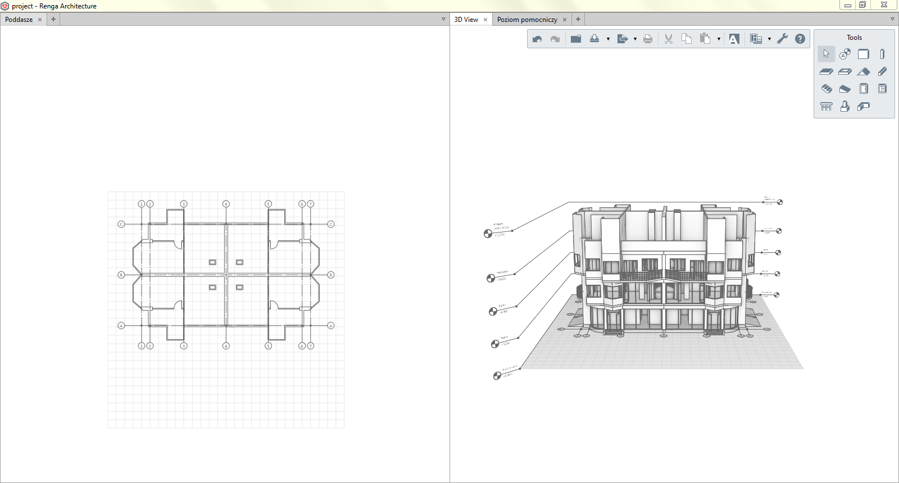The image size is (899, 483).
Task: Open the right pane tab list dropdown
Action: click(892, 19)
